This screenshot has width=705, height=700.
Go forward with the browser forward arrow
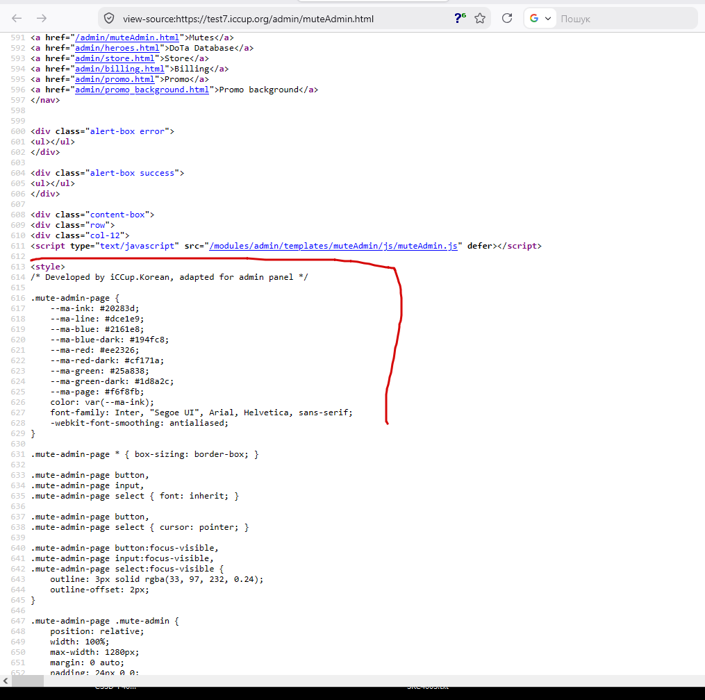(42, 19)
